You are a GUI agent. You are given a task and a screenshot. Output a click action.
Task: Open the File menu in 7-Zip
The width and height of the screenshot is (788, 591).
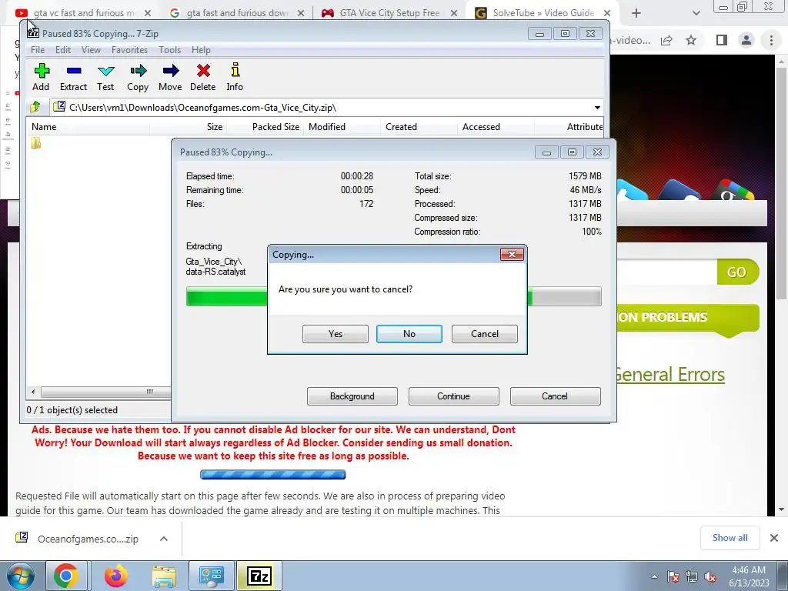[38, 50]
